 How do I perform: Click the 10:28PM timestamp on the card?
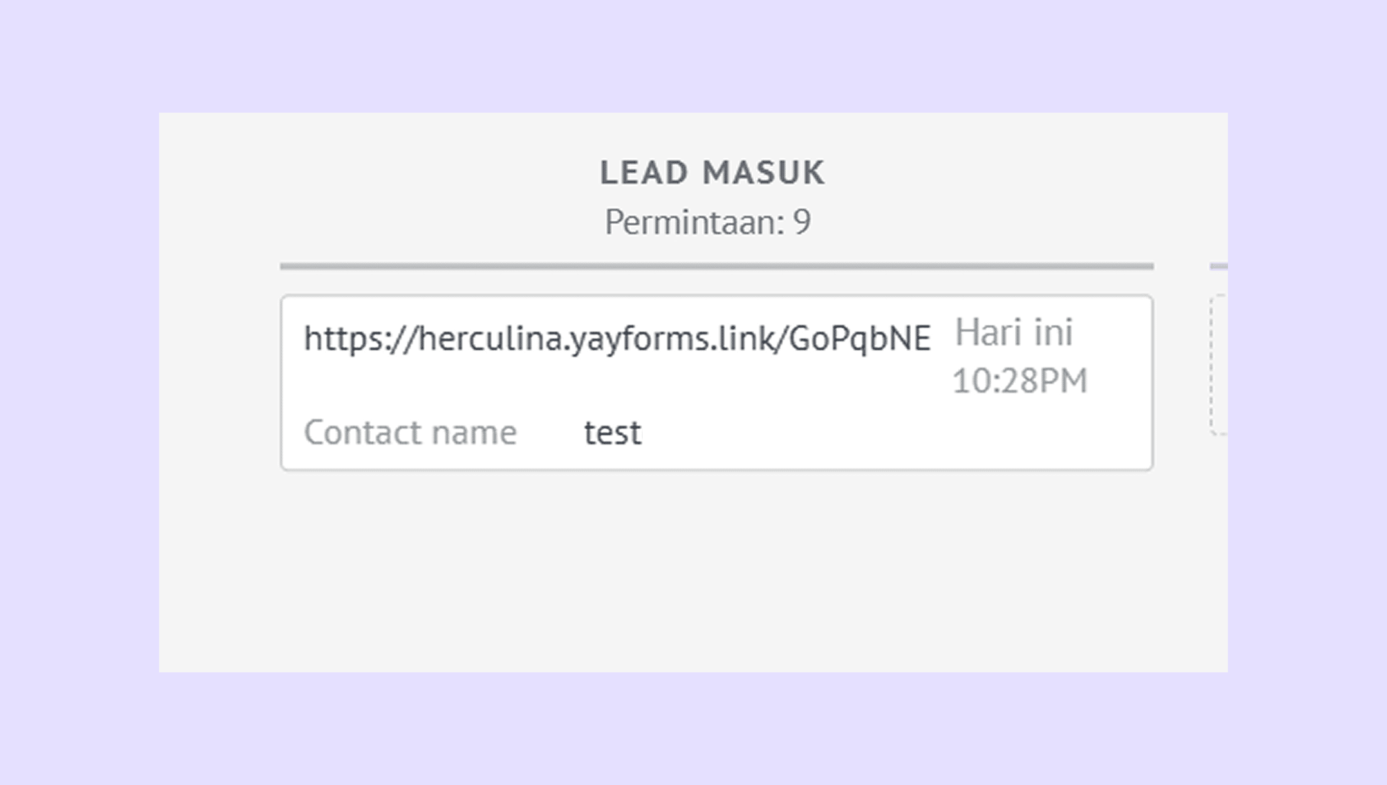tap(1019, 381)
